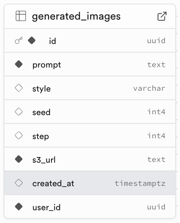Click the hollow diamond beside created_at
This screenshot has width=180, height=223.
pyautogui.click(x=19, y=183)
